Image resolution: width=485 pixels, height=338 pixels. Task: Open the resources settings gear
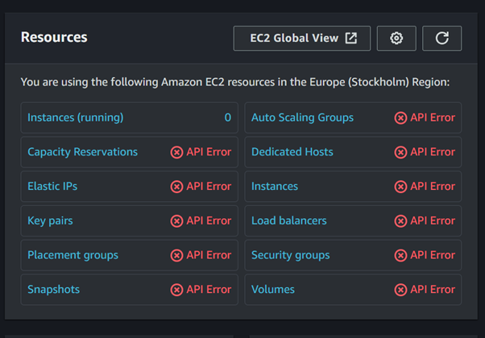click(x=396, y=39)
